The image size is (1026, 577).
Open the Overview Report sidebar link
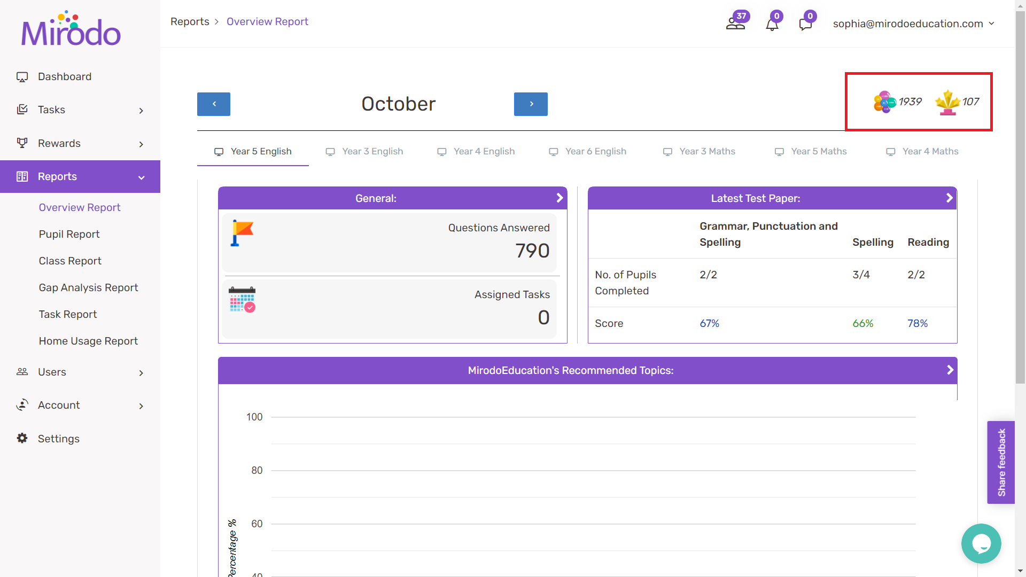80,207
